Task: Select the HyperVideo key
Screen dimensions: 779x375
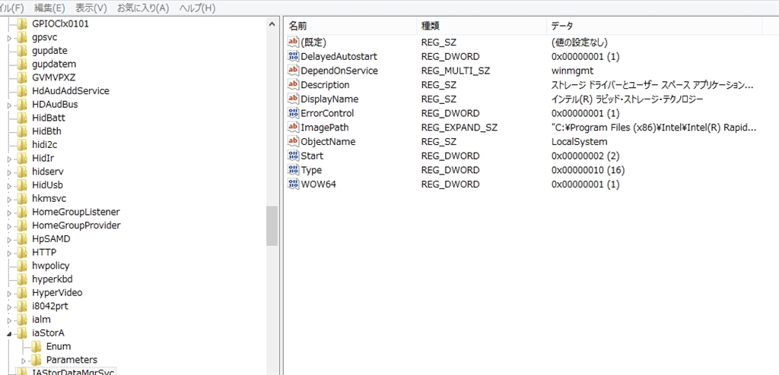Action: coord(57,293)
